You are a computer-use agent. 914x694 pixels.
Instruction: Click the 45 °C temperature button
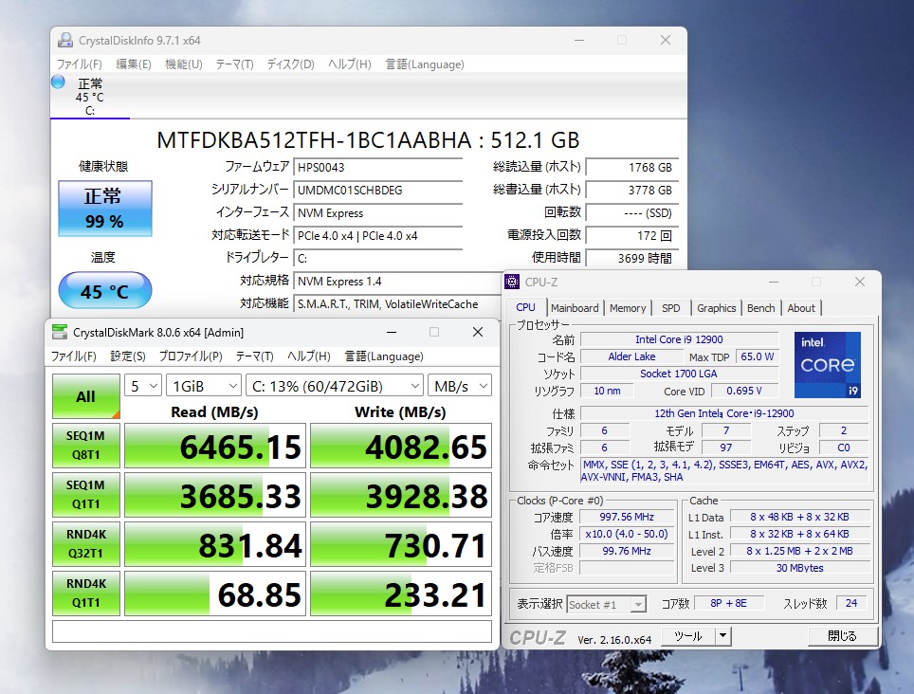tap(105, 290)
